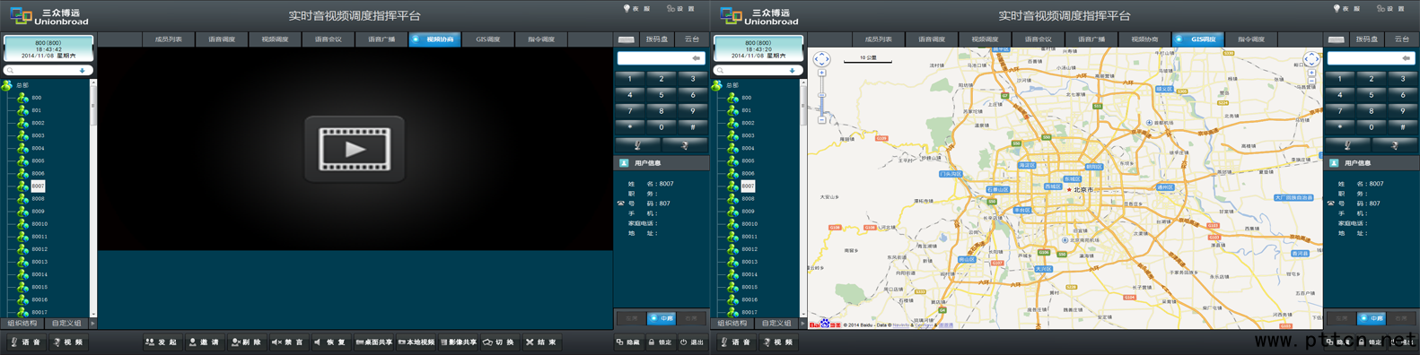Switch to GIS调度 tab in the video consultation window
Screen dimensions: 1420x355
487,39
